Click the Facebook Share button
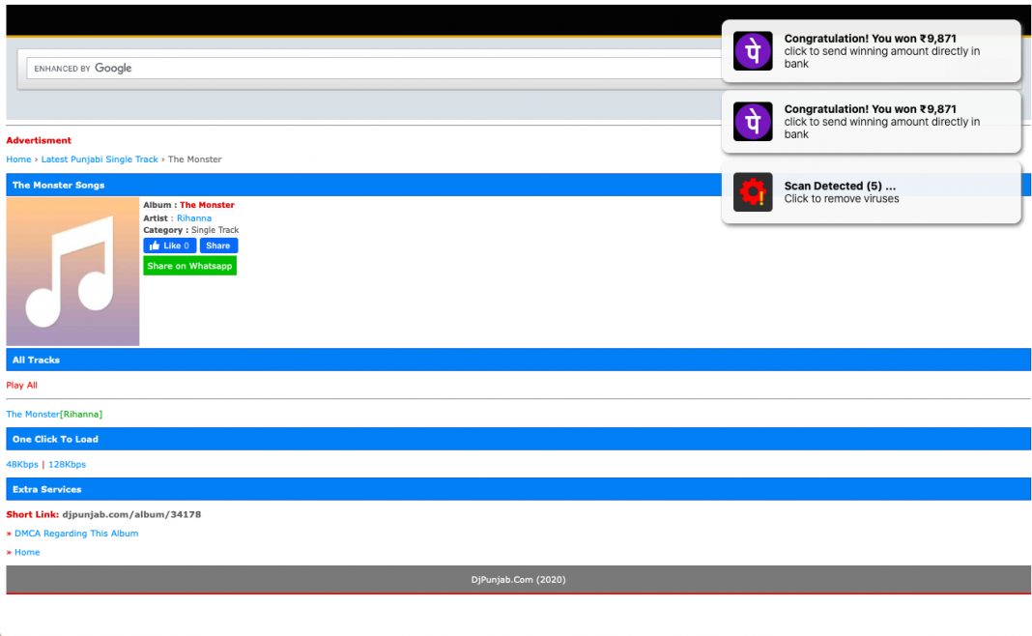The height and width of the screenshot is (636, 1032). (x=218, y=246)
